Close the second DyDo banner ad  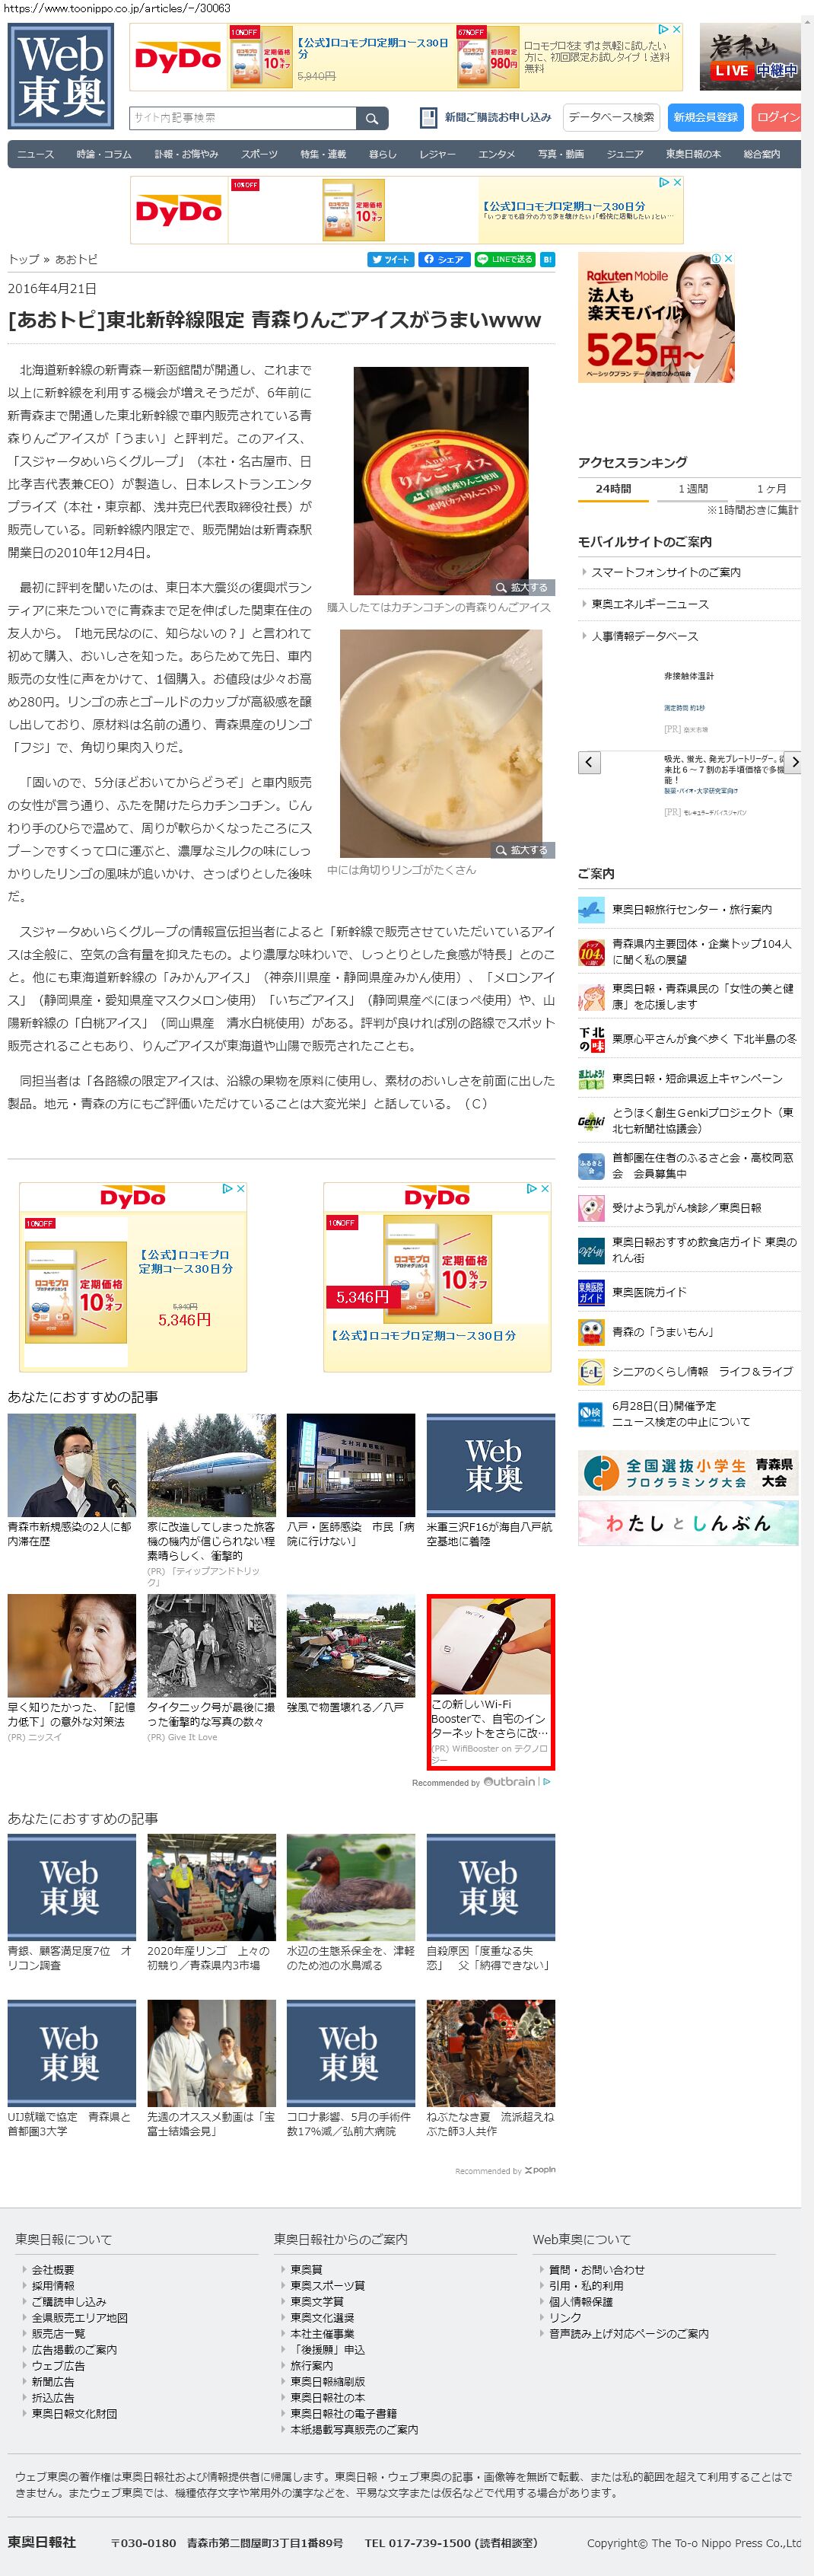[x=676, y=183]
